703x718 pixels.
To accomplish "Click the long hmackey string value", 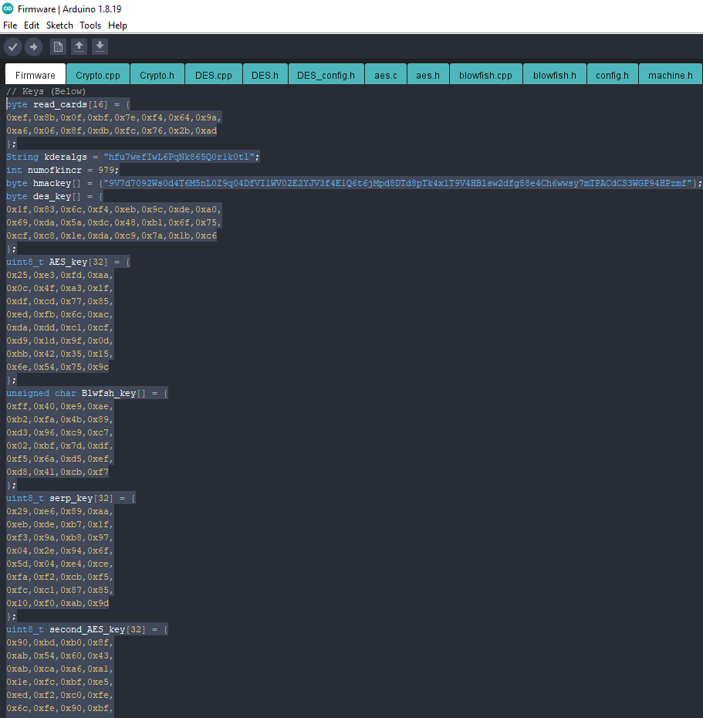I will pos(397,183).
